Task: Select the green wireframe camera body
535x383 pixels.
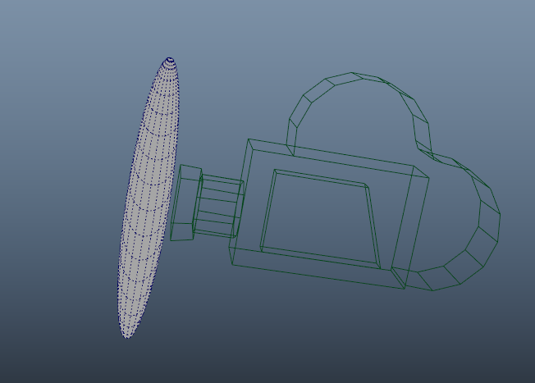Action: (x=329, y=214)
